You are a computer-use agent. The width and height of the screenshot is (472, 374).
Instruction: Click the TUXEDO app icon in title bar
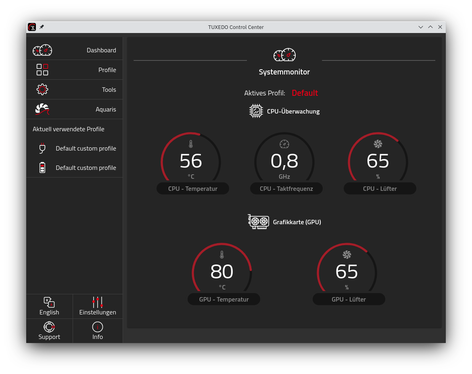[32, 27]
